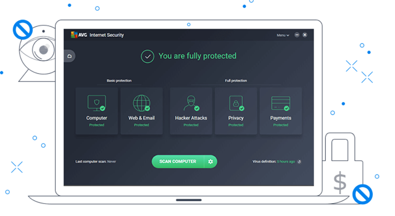Image resolution: width=395 pixels, height=216 pixels.
Task: Click the green checkmark circle status icon
Action: [x=147, y=56]
